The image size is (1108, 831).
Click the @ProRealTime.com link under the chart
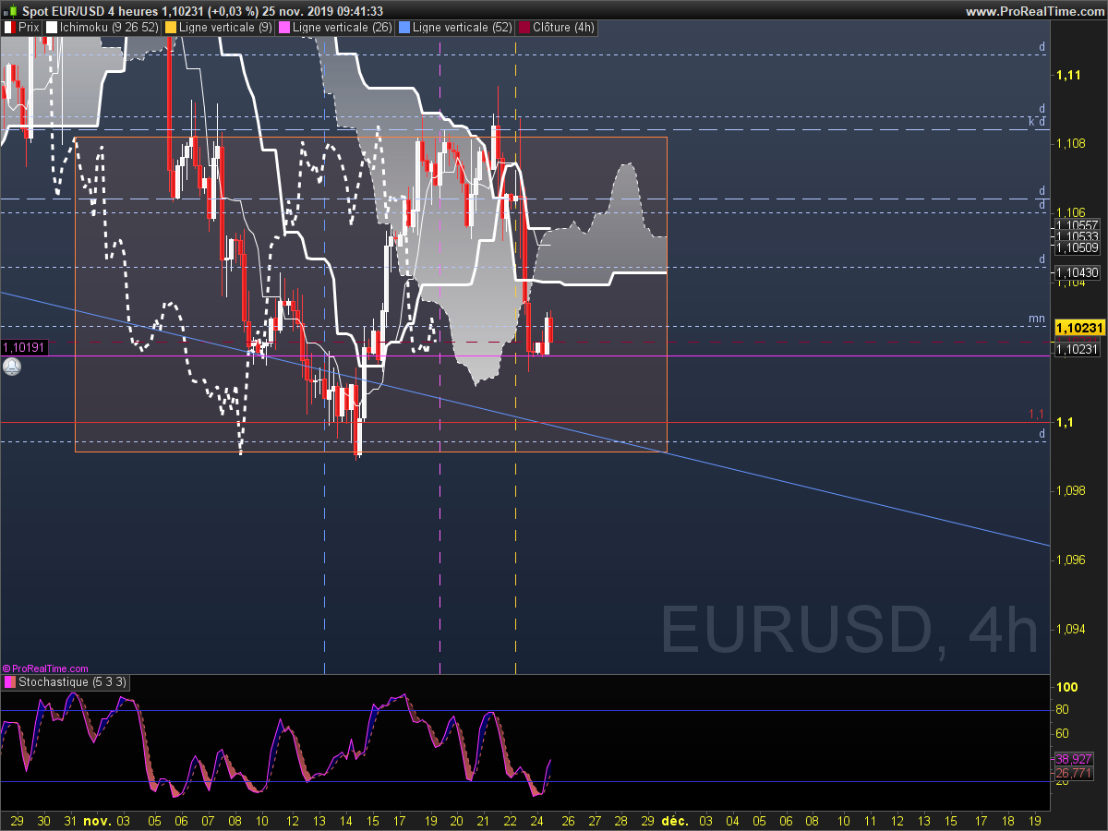[x=46, y=668]
